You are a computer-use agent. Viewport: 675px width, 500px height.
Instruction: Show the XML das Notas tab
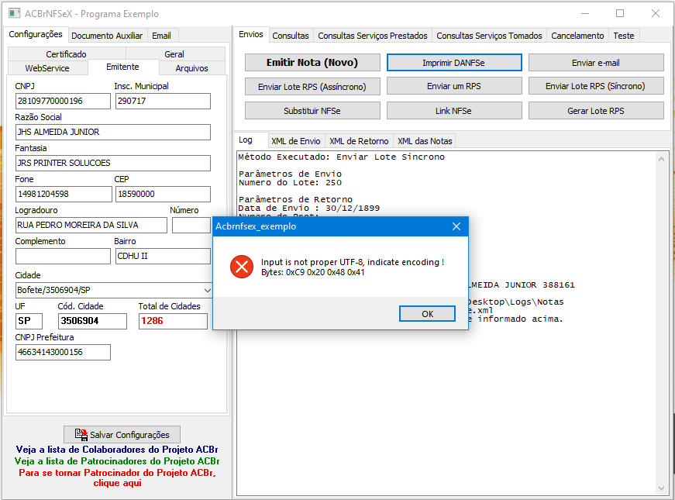click(425, 141)
